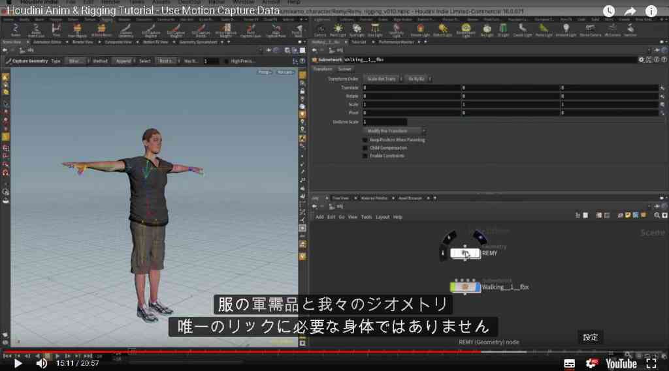This screenshot has width=669, height=371.
Task: Switch to the Material Palette tab
Action: coord(374,198)
